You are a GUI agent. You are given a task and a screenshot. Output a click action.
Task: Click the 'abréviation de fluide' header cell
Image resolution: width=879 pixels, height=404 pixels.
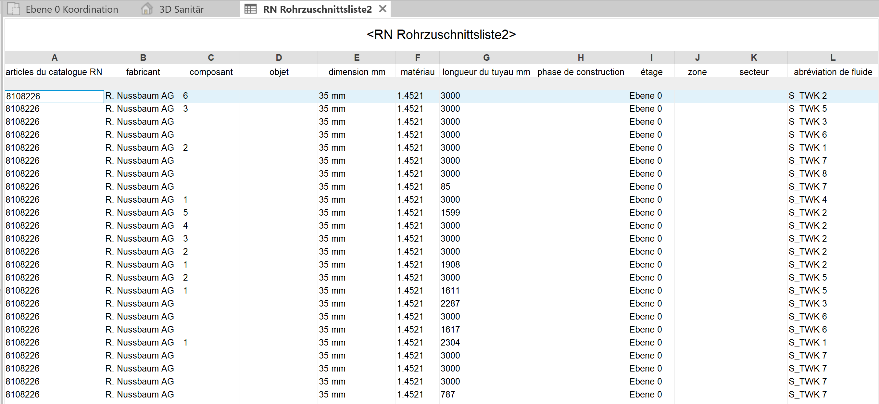(x=833, y=72)
